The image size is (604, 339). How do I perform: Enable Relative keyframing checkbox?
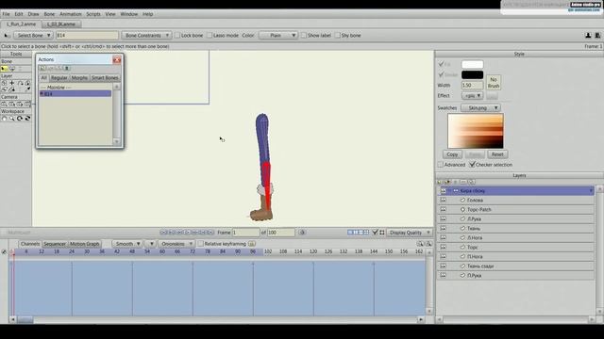click(200, 244)
